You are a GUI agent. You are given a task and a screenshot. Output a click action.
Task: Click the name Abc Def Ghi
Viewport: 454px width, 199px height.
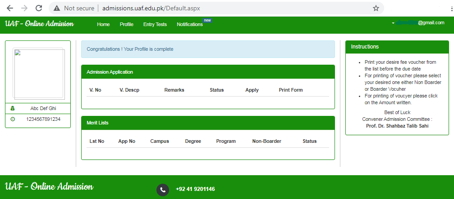point(43,108)
